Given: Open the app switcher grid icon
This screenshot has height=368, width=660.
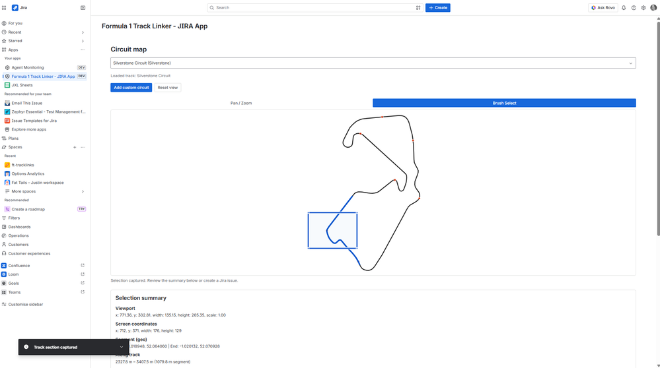Looking at the screenshot, I should click(4, 7).
